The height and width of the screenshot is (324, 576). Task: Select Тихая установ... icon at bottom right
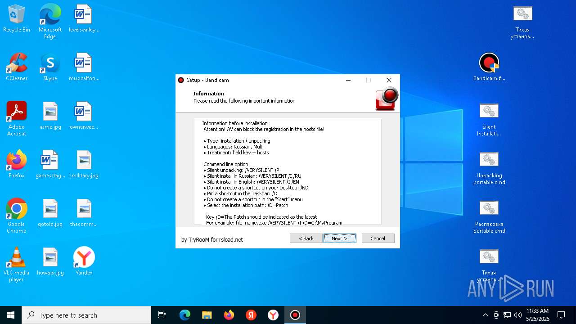point(489,265)
